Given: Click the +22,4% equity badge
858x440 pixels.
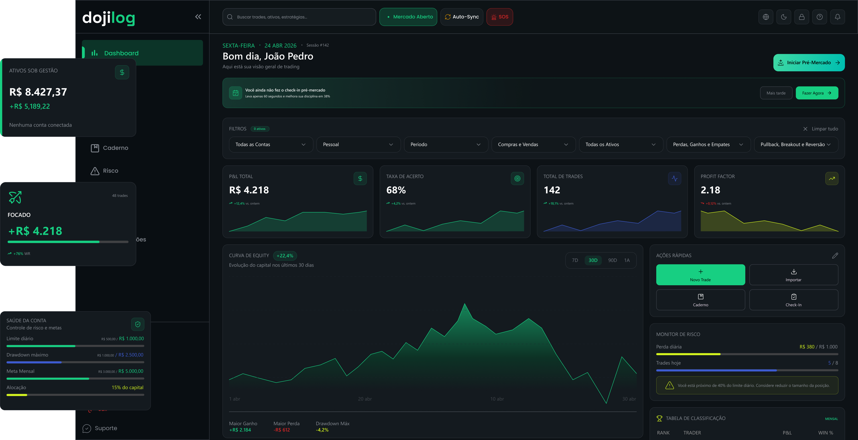Looking at the screenshot, I should pyautogui.click(x=285, y=256).
